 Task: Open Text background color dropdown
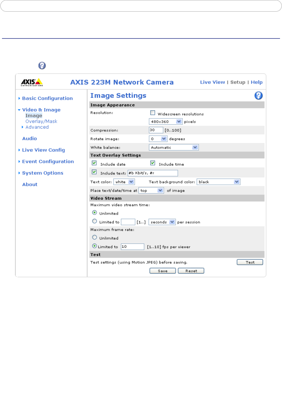[218, 182]
